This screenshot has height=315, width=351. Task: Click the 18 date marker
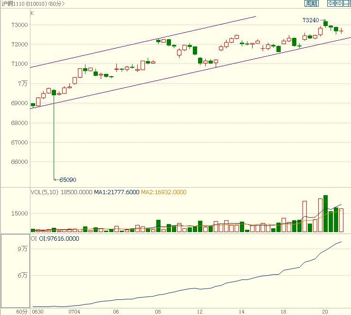(x=284, y=312)
